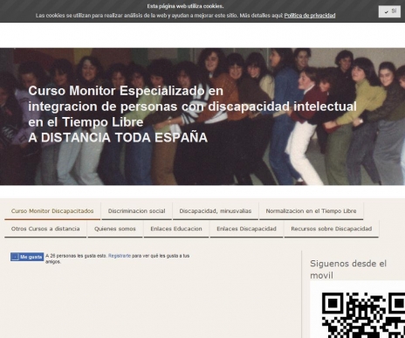Select the Enlaces Discapacidad tab
Viewport: 405px width, 338px height.
click(246, 229)
